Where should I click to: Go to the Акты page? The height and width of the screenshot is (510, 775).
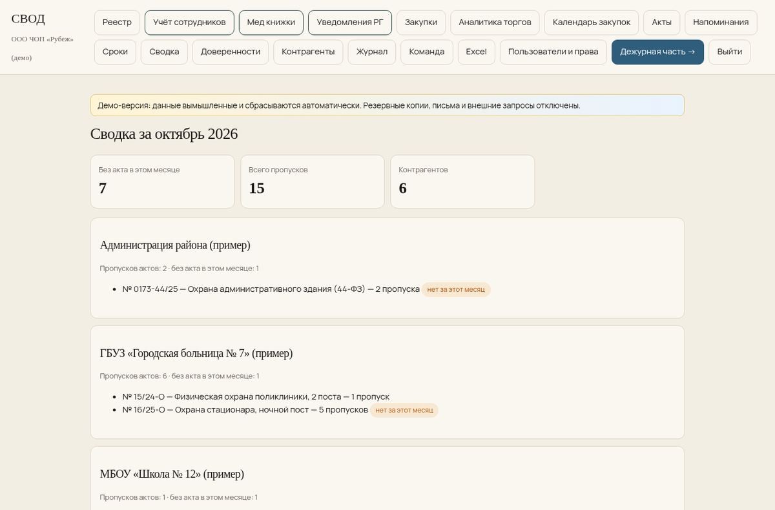pyautogui.click(x=662, y=22)
